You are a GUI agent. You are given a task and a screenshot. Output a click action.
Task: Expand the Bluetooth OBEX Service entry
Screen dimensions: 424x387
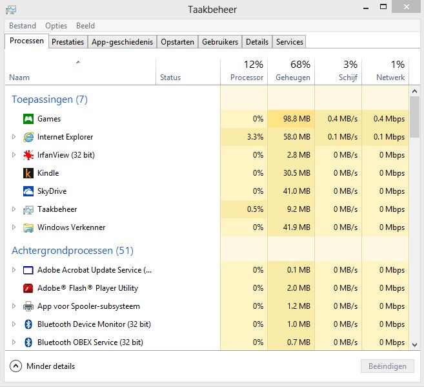point(14,342)
